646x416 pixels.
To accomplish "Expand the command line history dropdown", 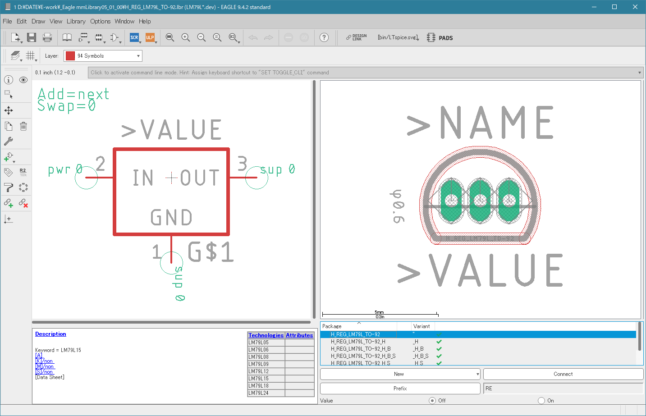I will (x=639, y=73).
